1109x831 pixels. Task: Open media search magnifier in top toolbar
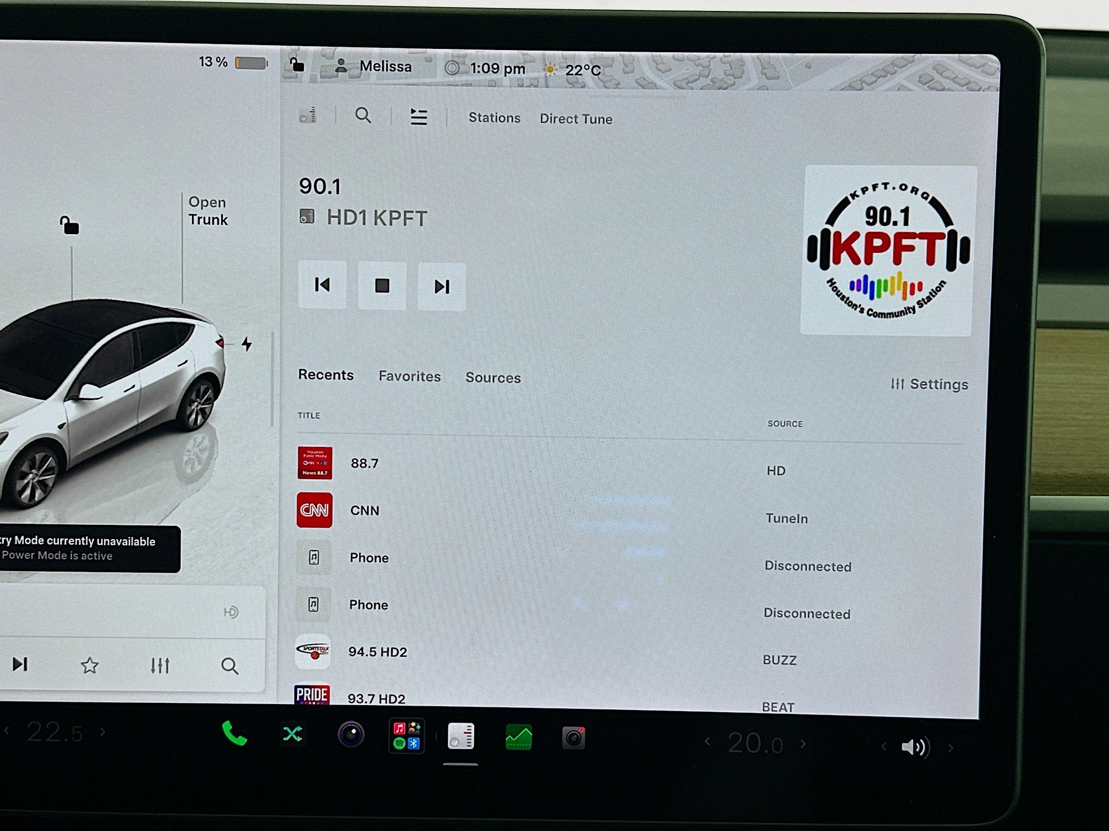click(363, 115)
